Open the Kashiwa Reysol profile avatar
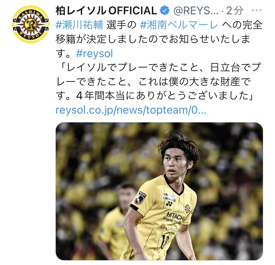The image size is (275, 265). point(30,24)
